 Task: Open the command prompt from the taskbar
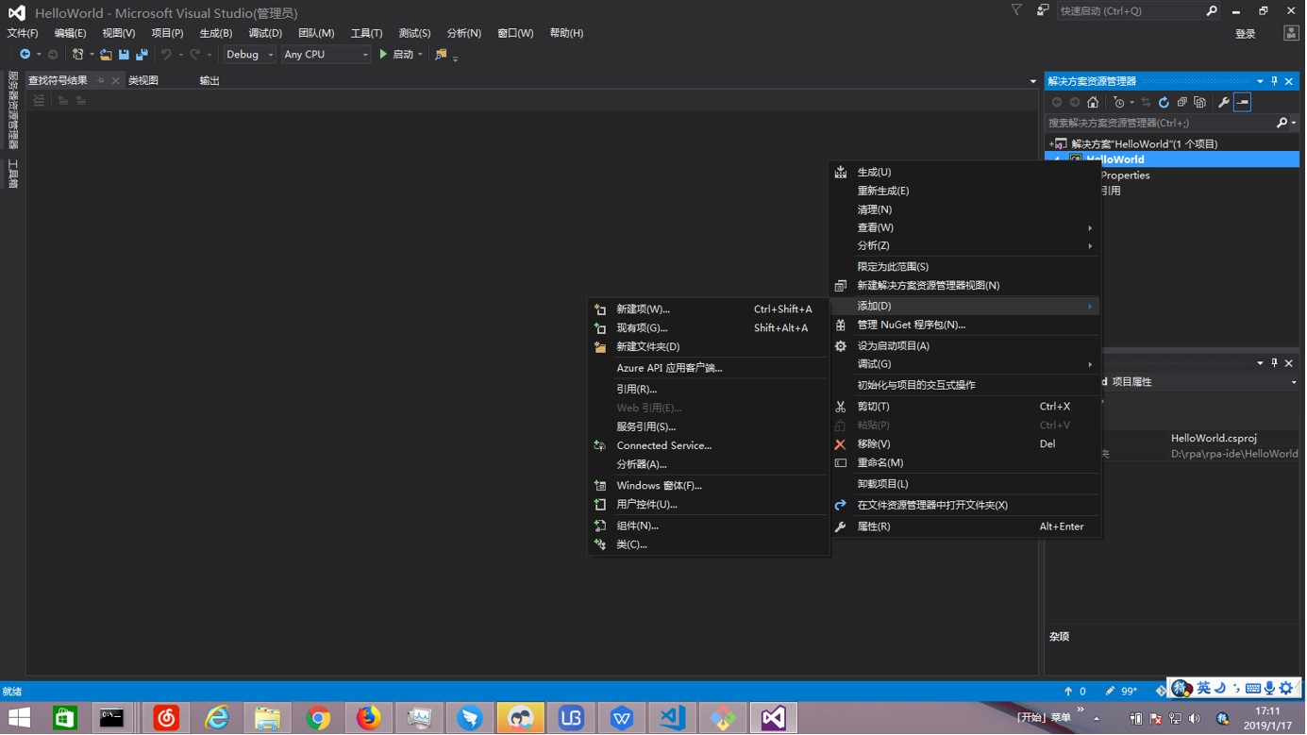pyautogui.click(x=111, y=718)
